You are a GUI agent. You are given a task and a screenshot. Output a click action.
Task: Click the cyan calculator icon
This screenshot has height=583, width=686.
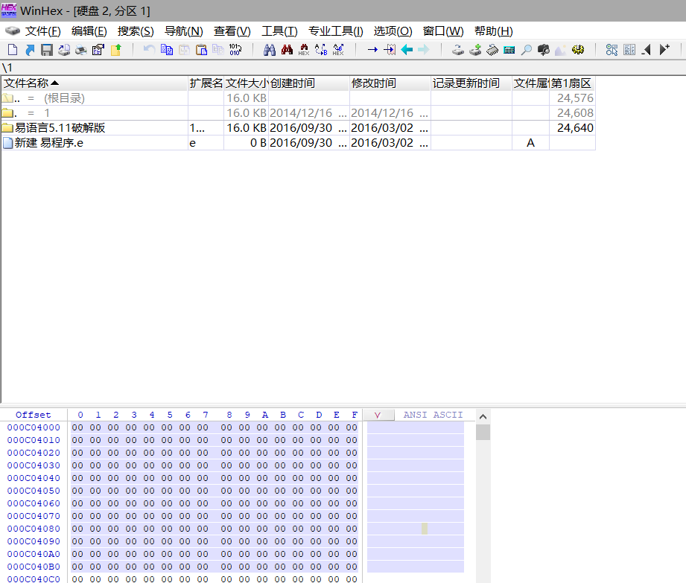click(x=509, y=50)
